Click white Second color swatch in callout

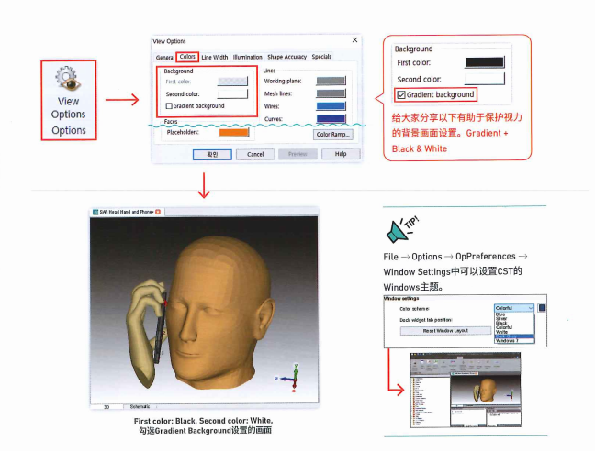485,79
